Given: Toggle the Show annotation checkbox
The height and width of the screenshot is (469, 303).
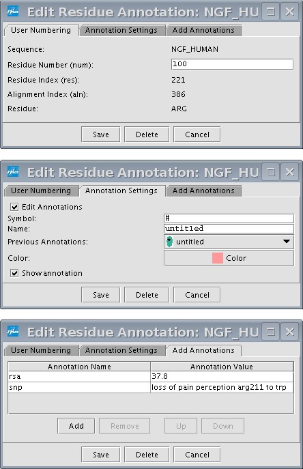Looking at the screenshot, I should 14,273.
